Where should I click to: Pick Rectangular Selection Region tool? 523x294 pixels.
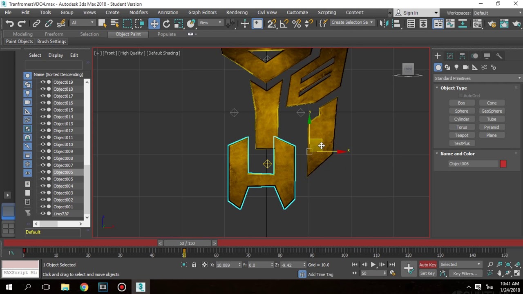coord(127,24)
